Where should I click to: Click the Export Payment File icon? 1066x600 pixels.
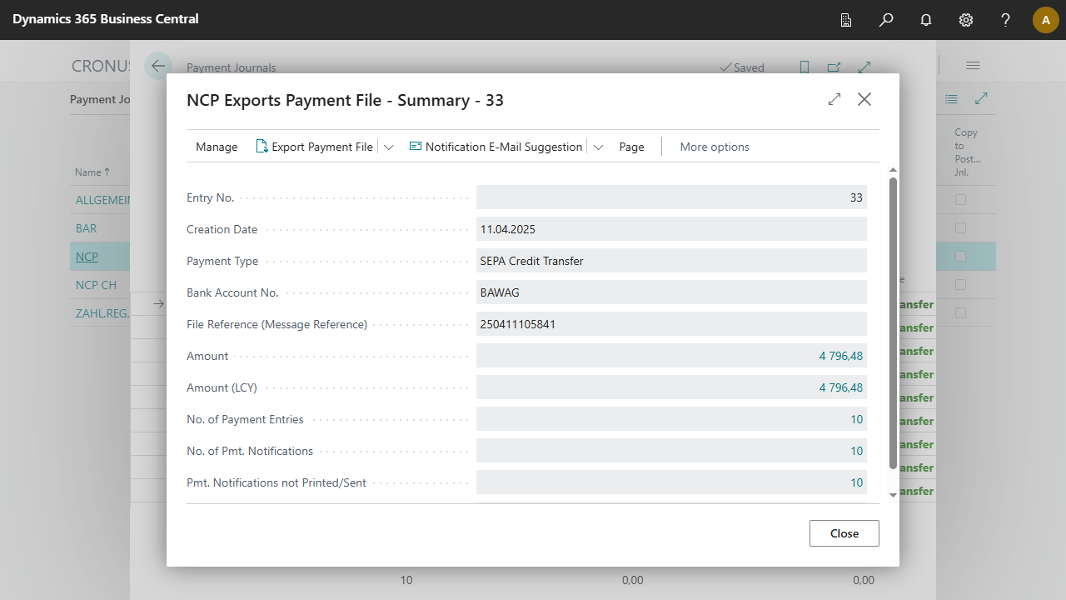tap(262, 147)
